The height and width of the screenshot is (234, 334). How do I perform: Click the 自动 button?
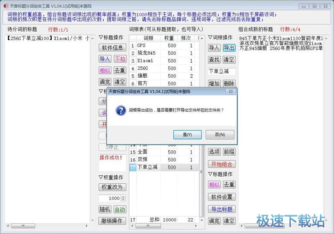(x=120, y=210)
